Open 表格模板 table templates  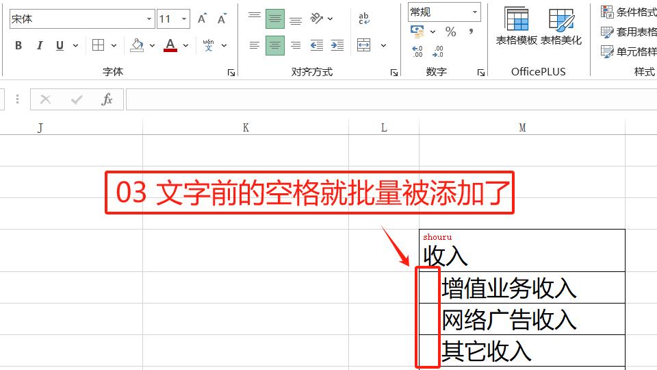516,26
